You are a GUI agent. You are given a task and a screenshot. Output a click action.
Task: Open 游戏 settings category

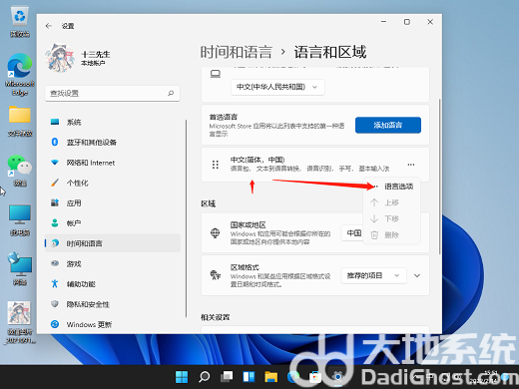pos(112,264)
